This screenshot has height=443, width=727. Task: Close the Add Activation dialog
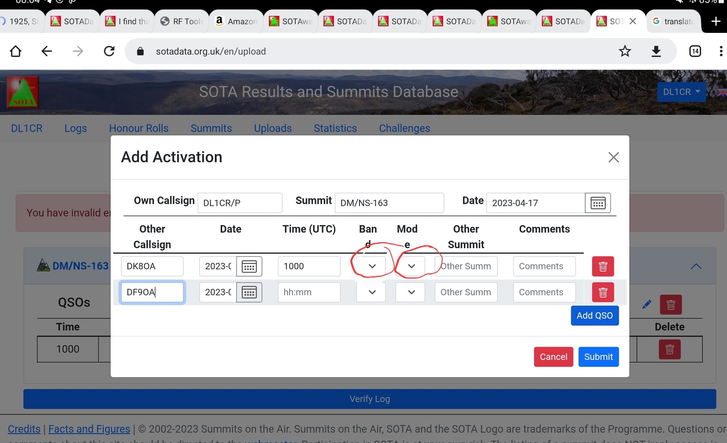[x=613, y=157]
